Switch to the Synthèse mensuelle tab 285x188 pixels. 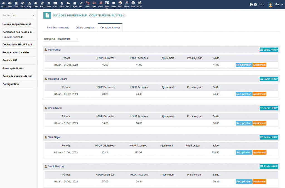tap(58, 28)
